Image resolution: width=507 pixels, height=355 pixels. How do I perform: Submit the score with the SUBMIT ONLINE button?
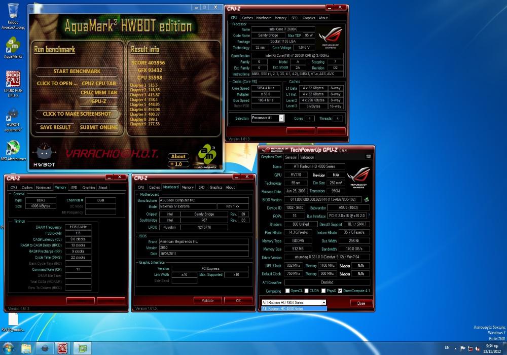(99, 127)
